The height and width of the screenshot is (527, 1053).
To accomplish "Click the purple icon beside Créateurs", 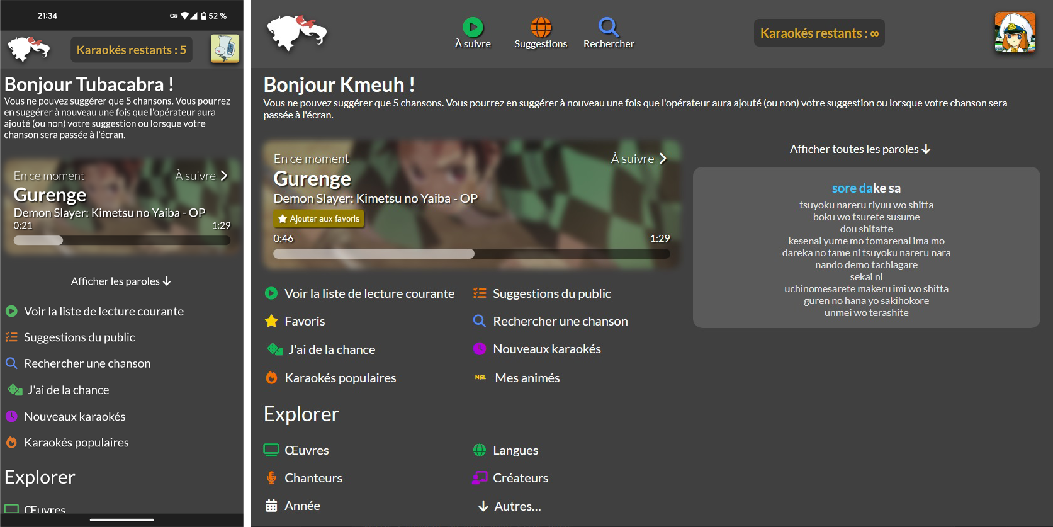I will 480,477.
